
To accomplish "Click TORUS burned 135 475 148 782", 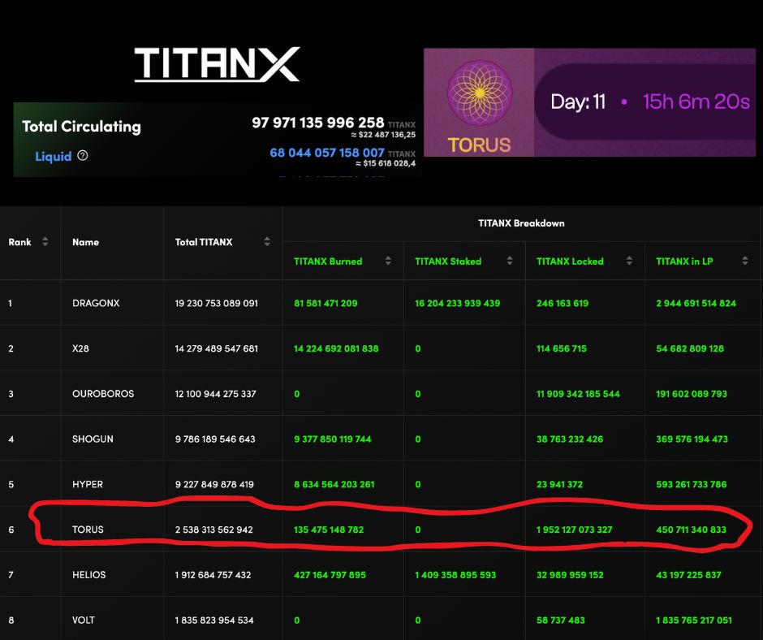I will 329,530.
